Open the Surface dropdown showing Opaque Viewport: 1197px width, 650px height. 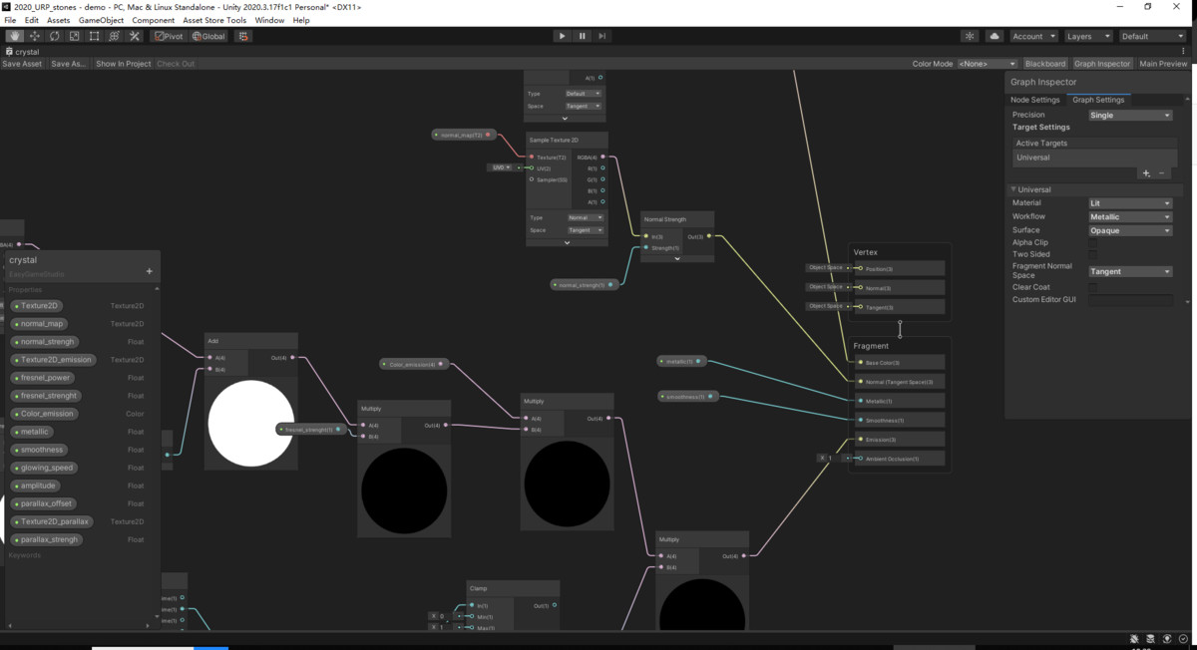point(1129,229)
